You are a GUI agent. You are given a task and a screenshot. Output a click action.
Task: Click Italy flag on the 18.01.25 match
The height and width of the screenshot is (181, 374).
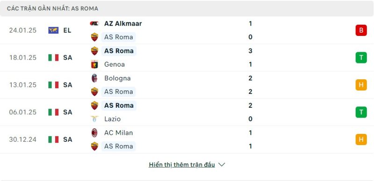53,58
